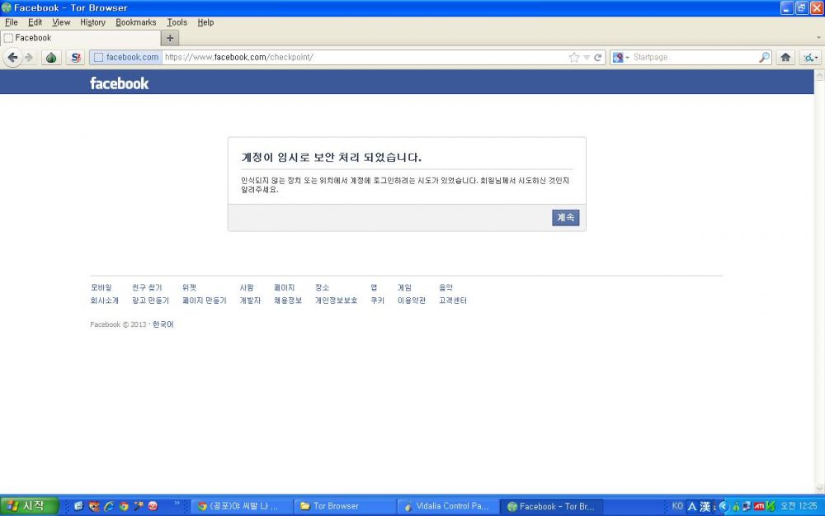The width and height of the screenshot is (825, 516).
Task: Open the Torbutton onion icon
Action: [x=51, y=58]
